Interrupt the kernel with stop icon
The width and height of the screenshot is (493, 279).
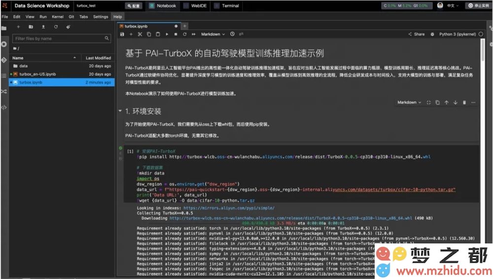click(x=176, y=34)
